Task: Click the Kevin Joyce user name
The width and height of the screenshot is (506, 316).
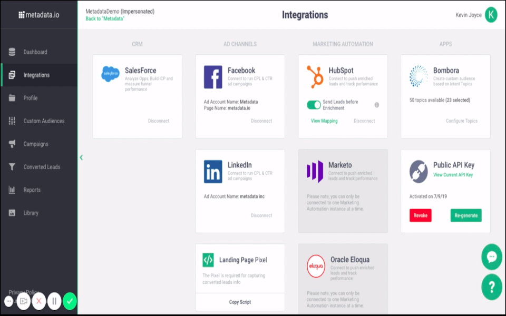Action: pos(468,15)
